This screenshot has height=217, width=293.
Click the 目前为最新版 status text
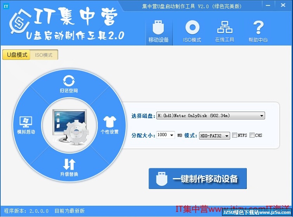pos(69,211)
